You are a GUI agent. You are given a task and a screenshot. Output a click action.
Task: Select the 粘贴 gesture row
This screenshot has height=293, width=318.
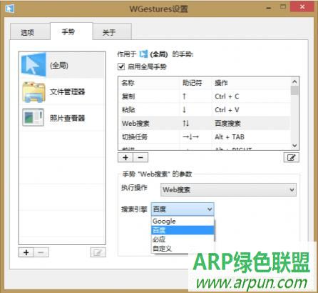point(205,110)
